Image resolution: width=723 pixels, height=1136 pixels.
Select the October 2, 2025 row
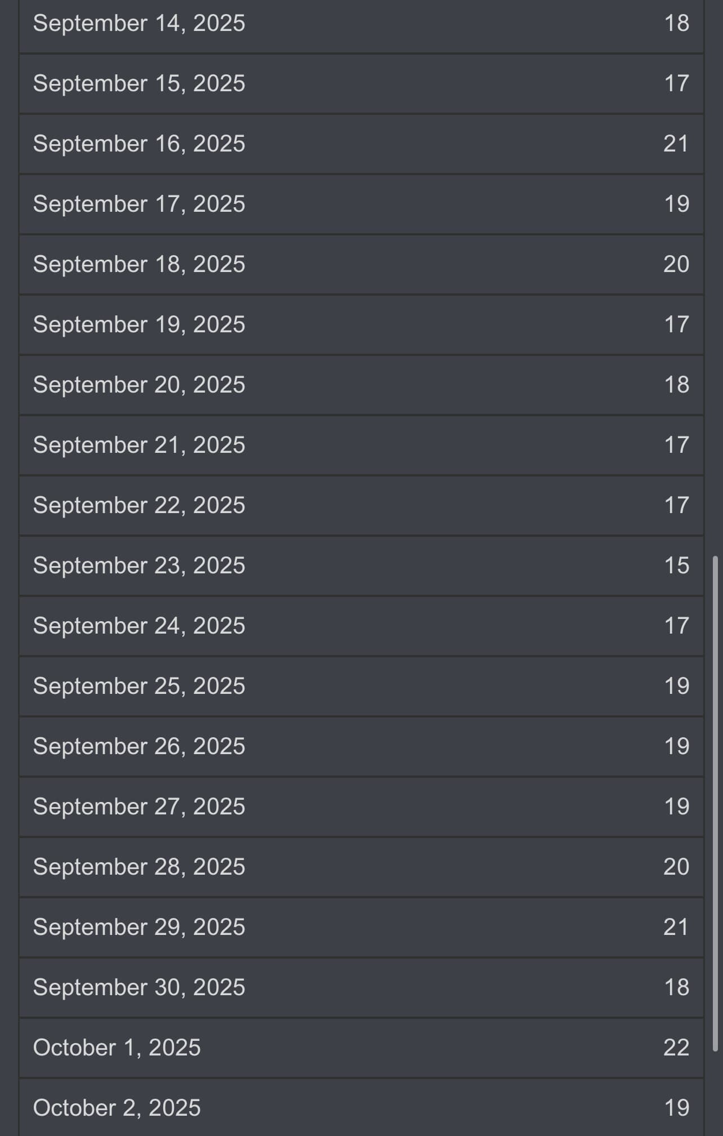(x=360, y=1108)
